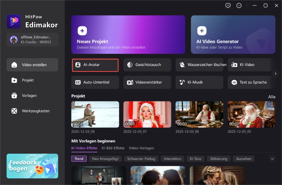The width and height of the screenshot is (282, 185).
Task: Switch to the KI-Bild-Effekte tab
Action: (113, 148)
